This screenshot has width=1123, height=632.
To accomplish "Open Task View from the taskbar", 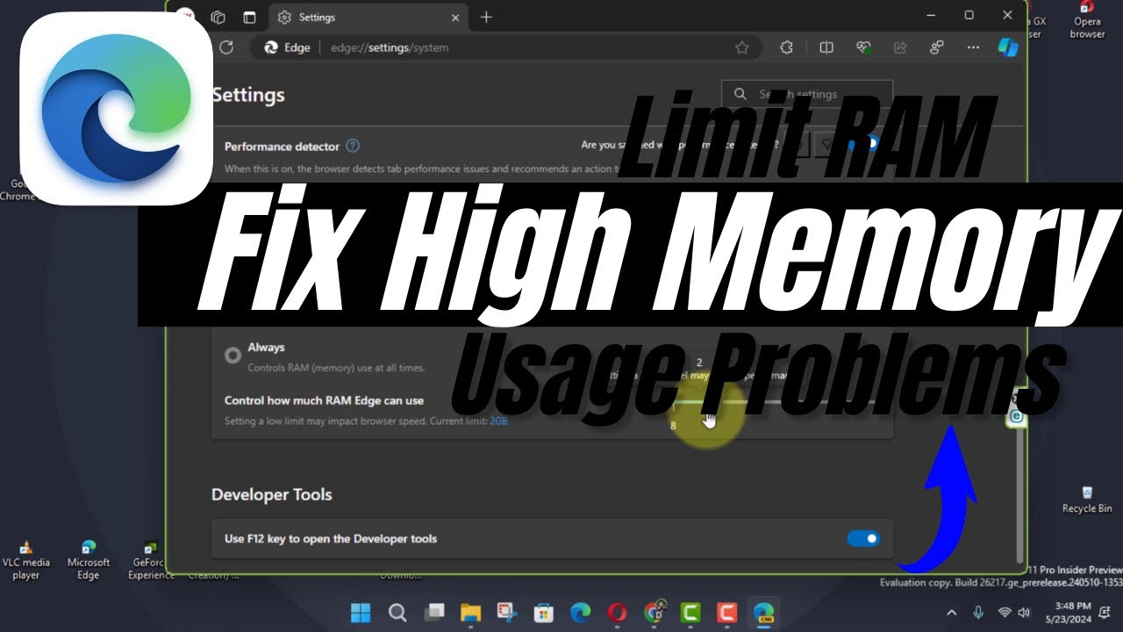I will [434, 612].
